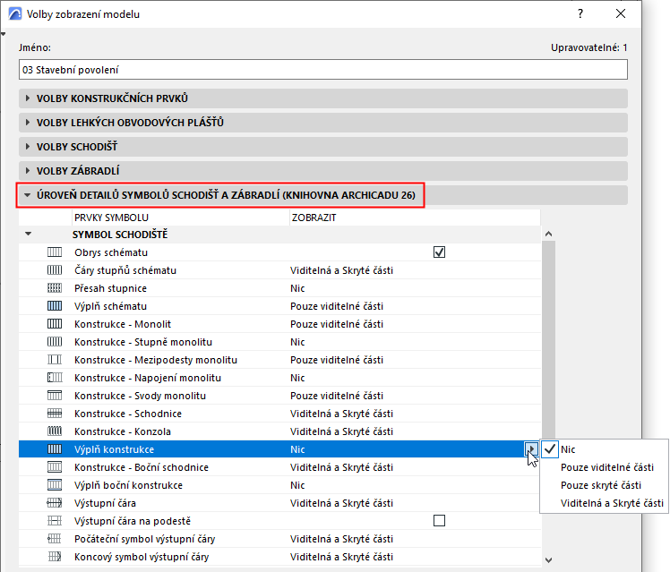Open dropdown arrow on Výplň konstrukce row
This screenshot has width=670, height=572.
point(531,449)
